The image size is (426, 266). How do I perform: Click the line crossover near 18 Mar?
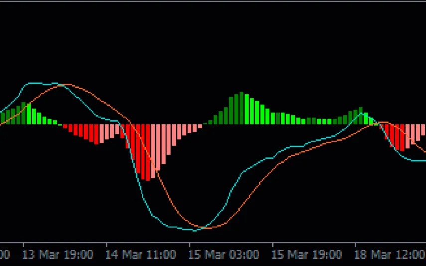(379, 122)
